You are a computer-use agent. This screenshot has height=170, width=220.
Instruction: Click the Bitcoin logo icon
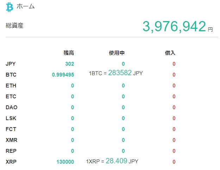coord(10,7)
